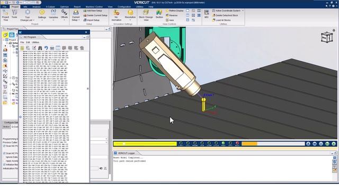Click the binoculars Find icon in NC Program
This screenshot has width=339, height=190.
[x=40, y=48]
